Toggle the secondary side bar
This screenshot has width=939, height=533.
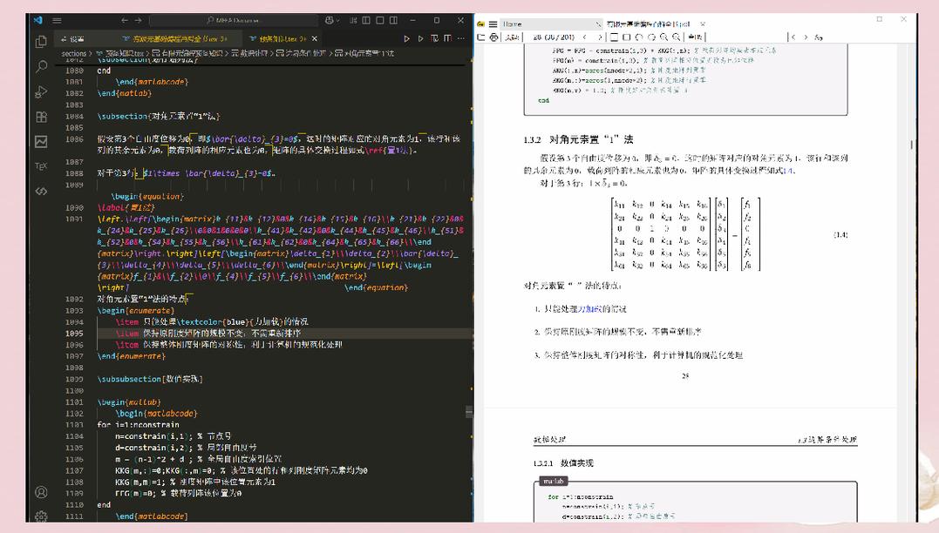click(x=393, y=20)
